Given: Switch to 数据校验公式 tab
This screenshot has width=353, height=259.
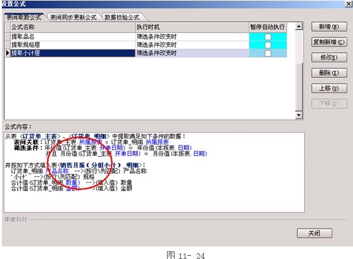Looking at the screenshot, I should (122, 17).
